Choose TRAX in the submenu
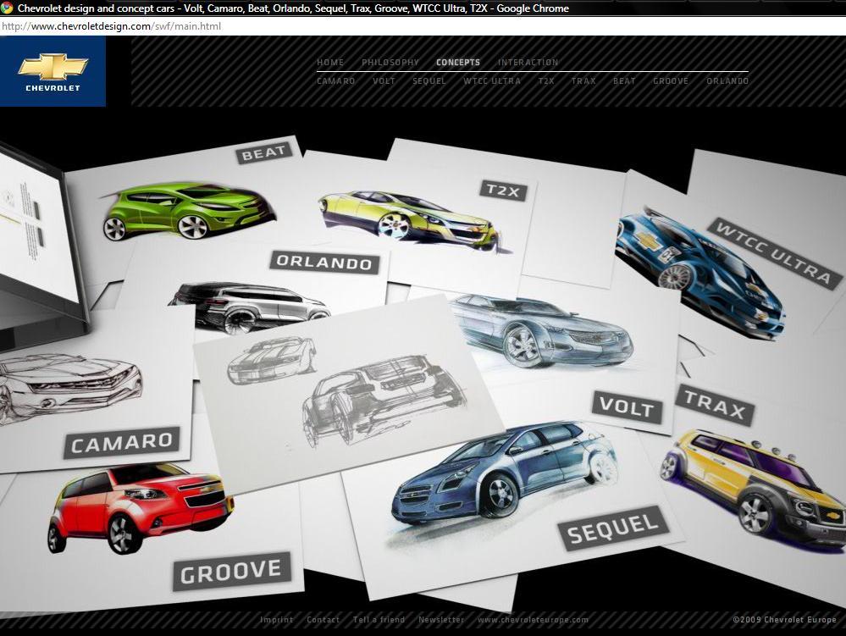The height and width of the screenshot is (636, 846). tap(583, 81)
